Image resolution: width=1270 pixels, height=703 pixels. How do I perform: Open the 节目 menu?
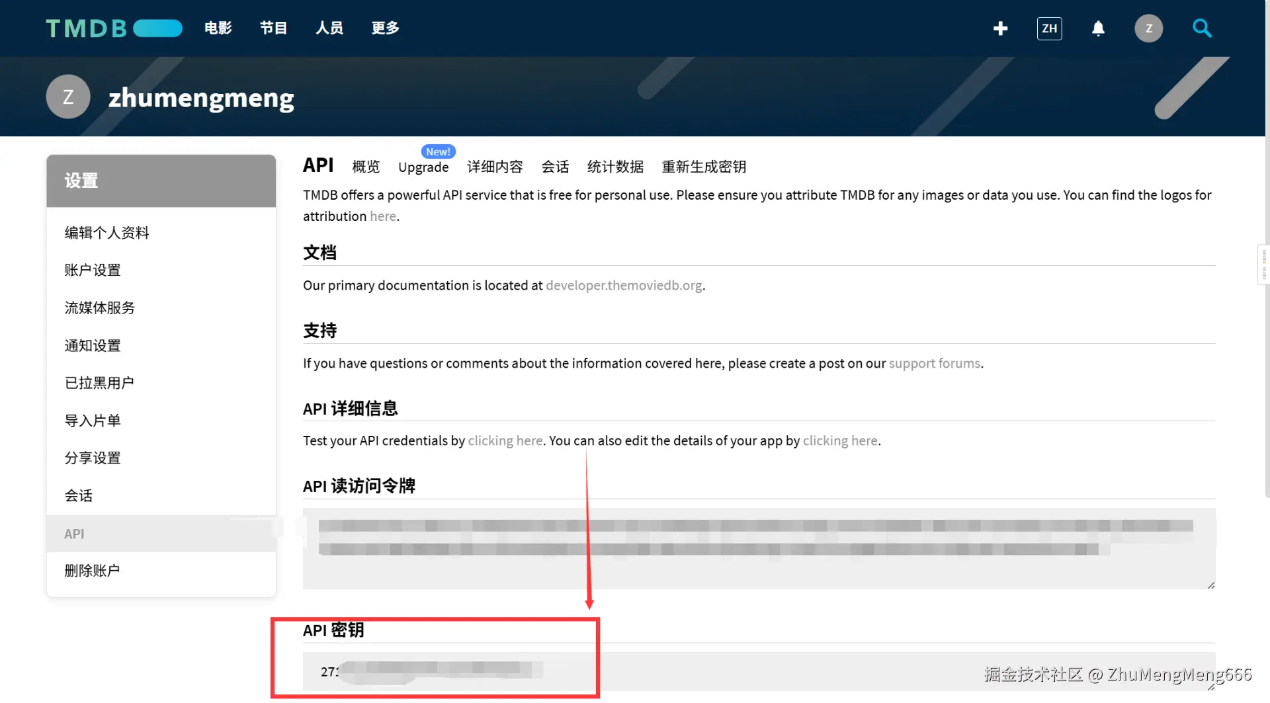274,28
